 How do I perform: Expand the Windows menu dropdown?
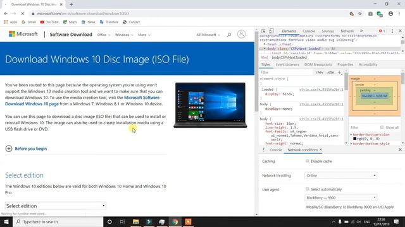tap(124, 35)
